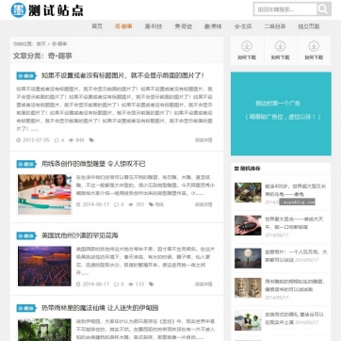Open the beetle thumbnail in 随机推荐
The width and height of the screenshot is (341, 341).
[248, 225]
